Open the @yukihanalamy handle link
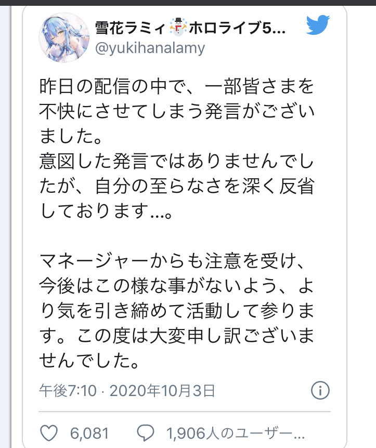The height and width of the screenshot is (448, 376). click(x=150, y=48)
